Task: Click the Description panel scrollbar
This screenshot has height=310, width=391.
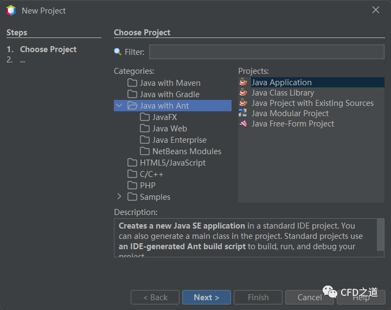Action: point(381,235)
